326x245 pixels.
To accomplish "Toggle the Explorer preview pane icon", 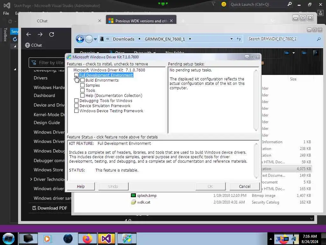I will (304, 53).
